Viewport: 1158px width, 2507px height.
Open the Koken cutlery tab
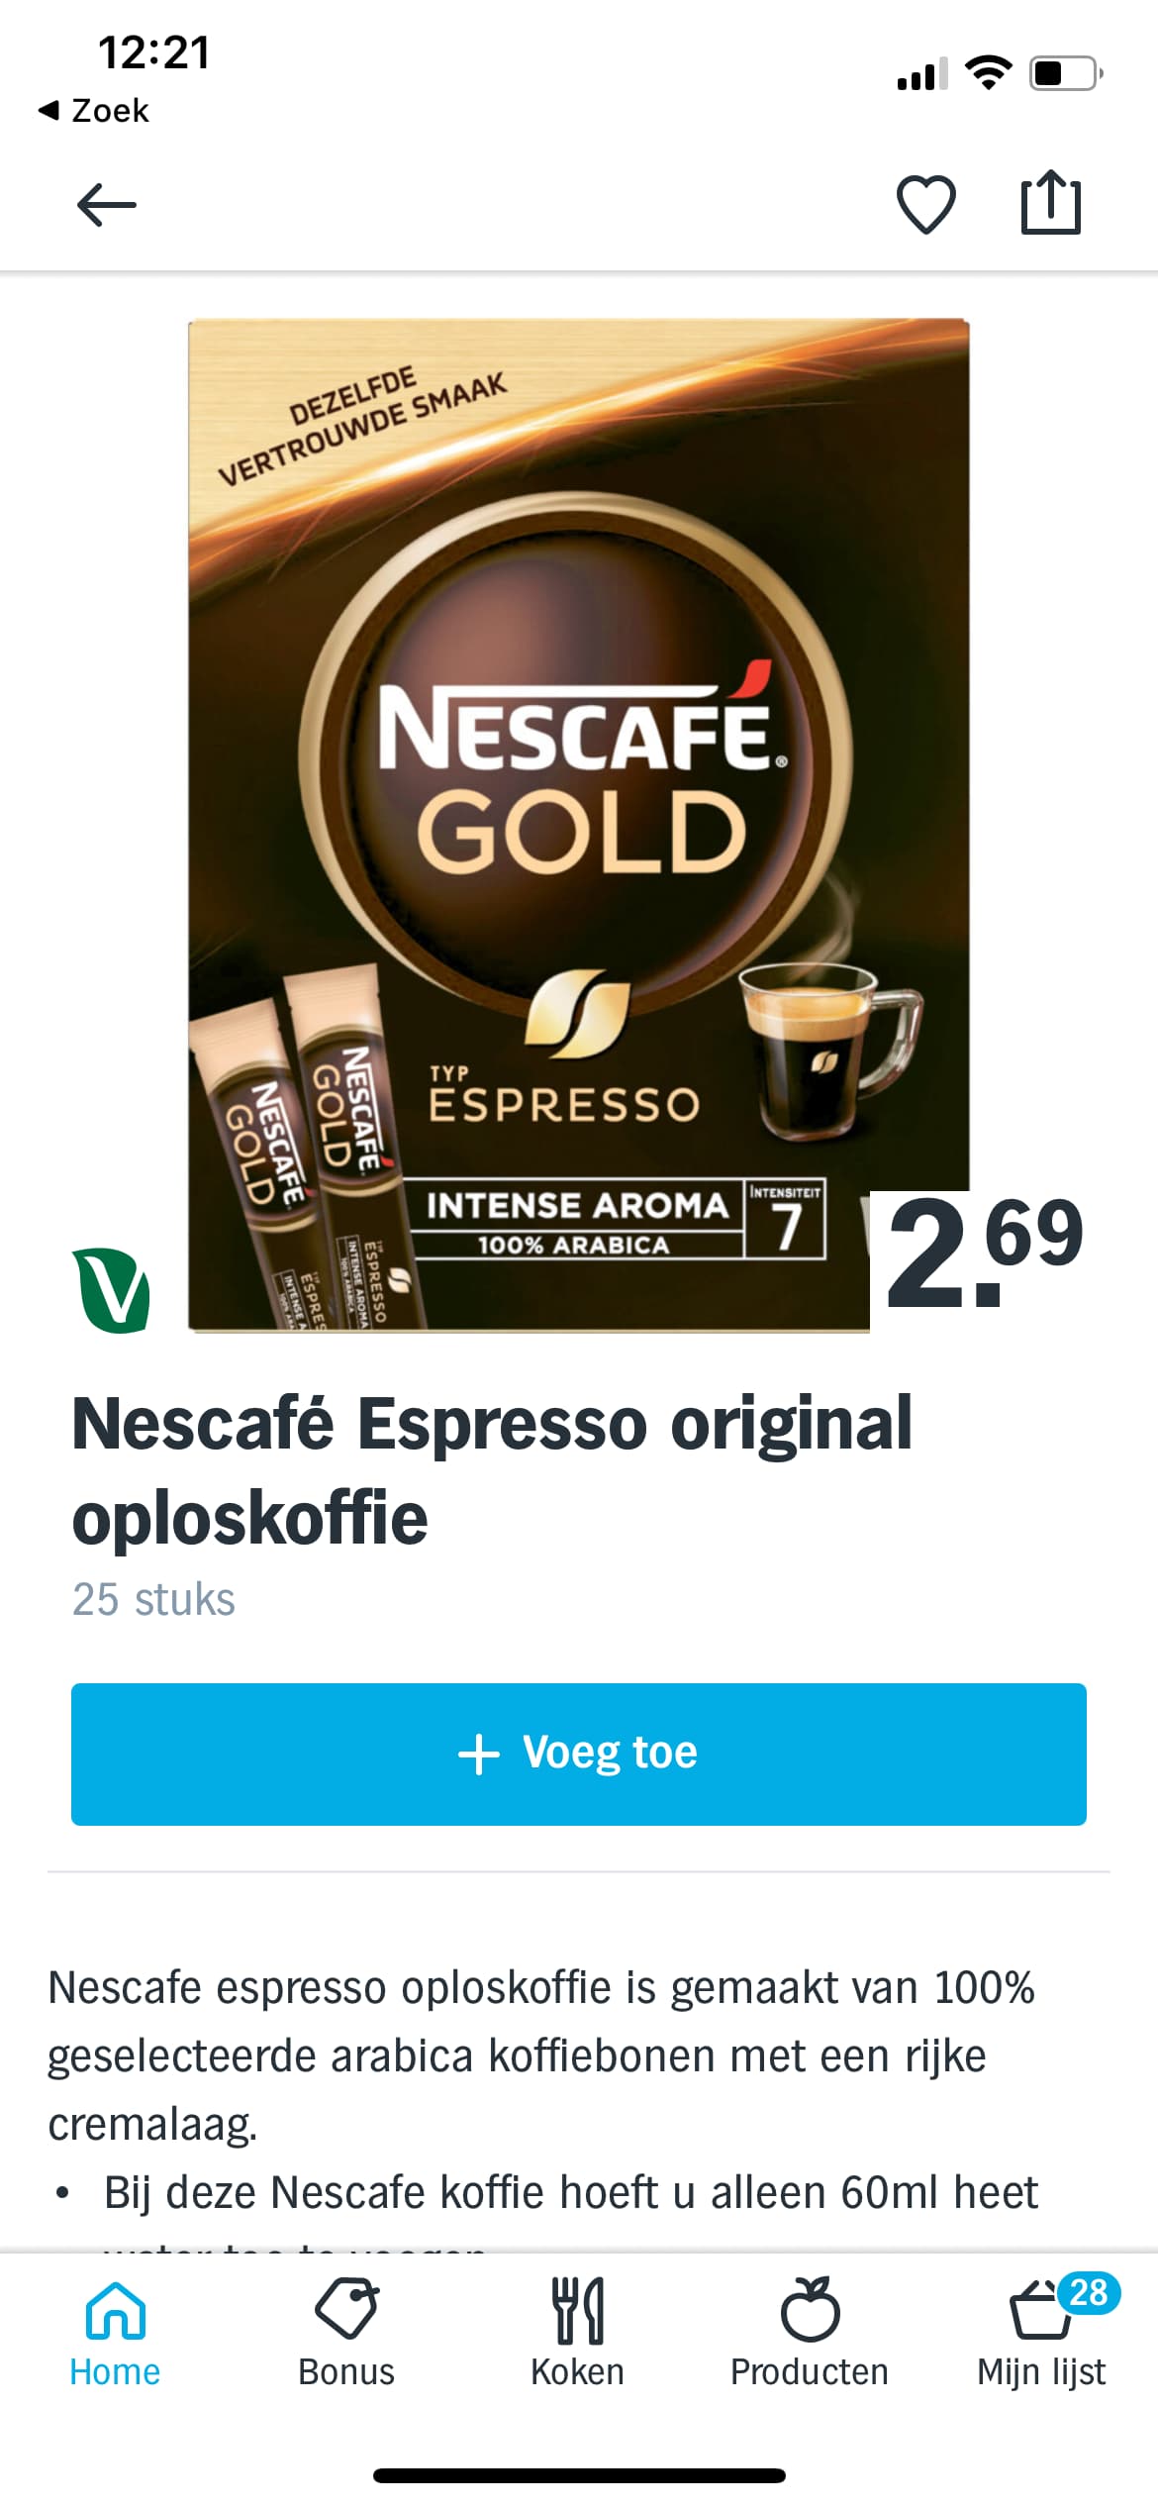578,2333
